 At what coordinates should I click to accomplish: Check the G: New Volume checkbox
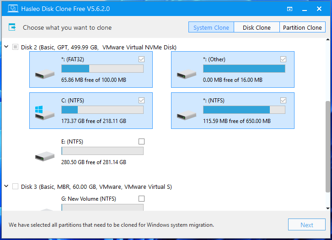(x=141, y=198)
